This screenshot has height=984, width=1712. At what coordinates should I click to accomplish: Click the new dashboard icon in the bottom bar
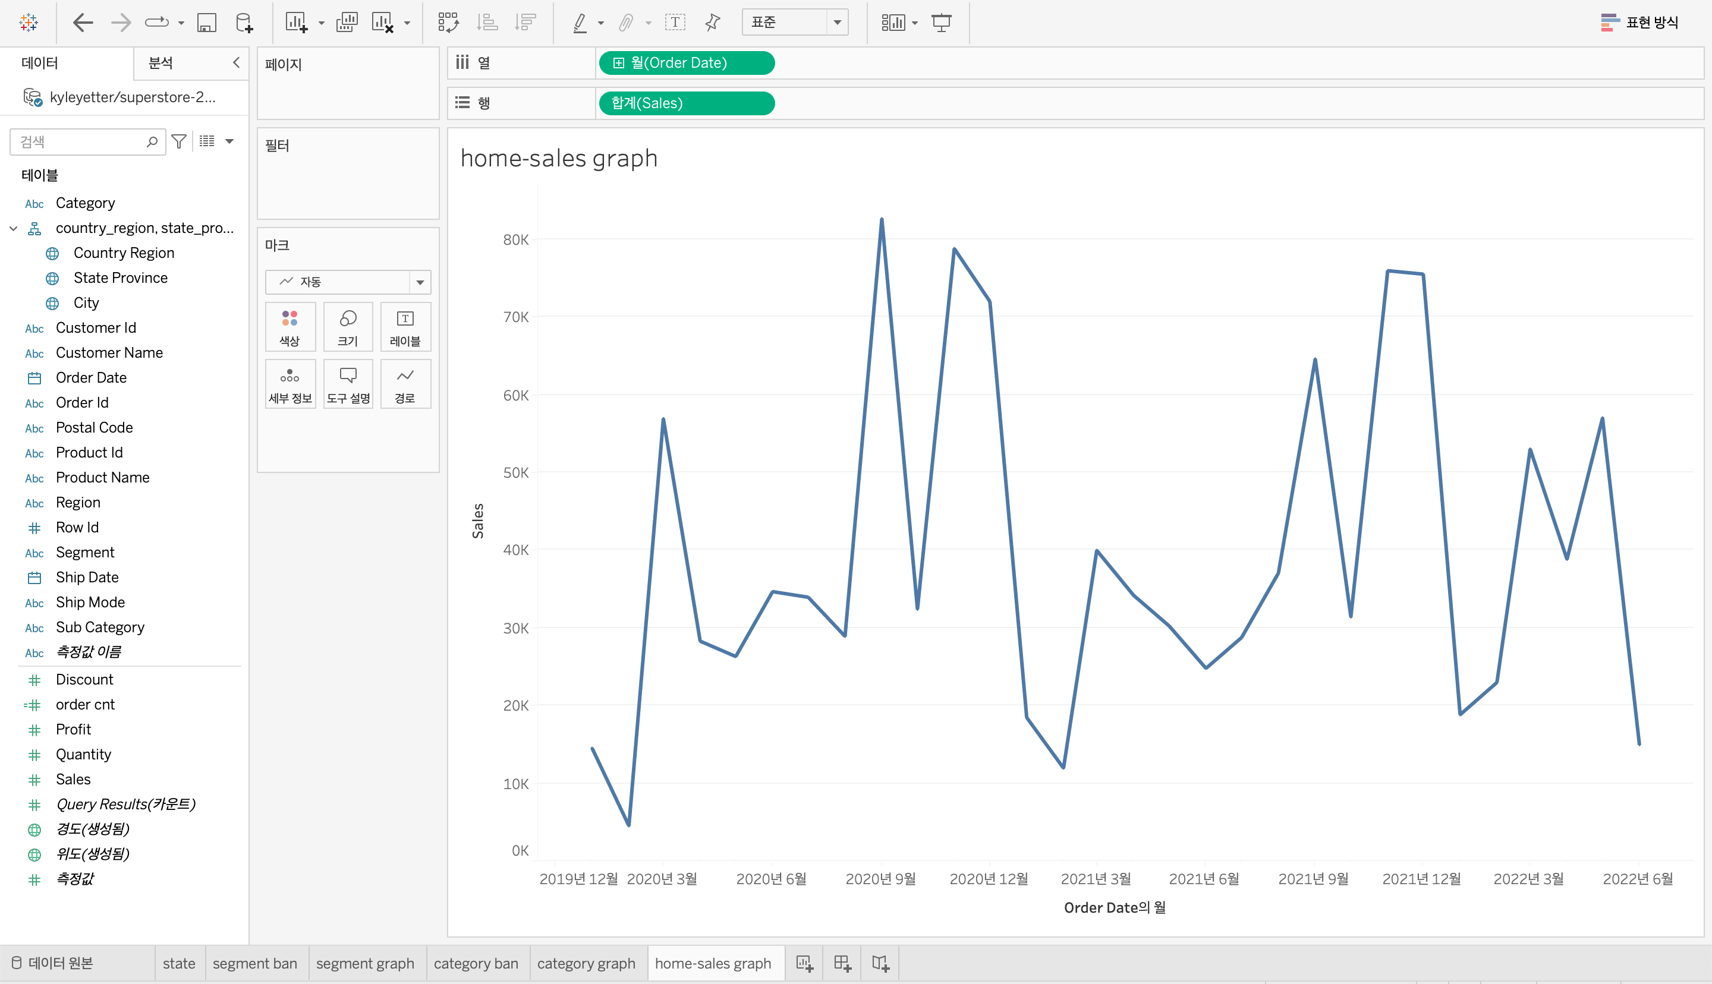tap(842, 963)
